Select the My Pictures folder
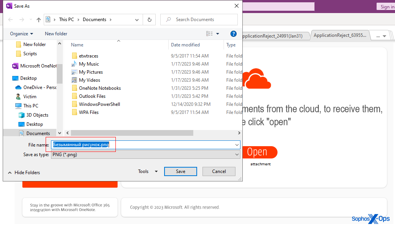Image resolution: width=395 pixels, height=229 pixels. coord(91,72)
